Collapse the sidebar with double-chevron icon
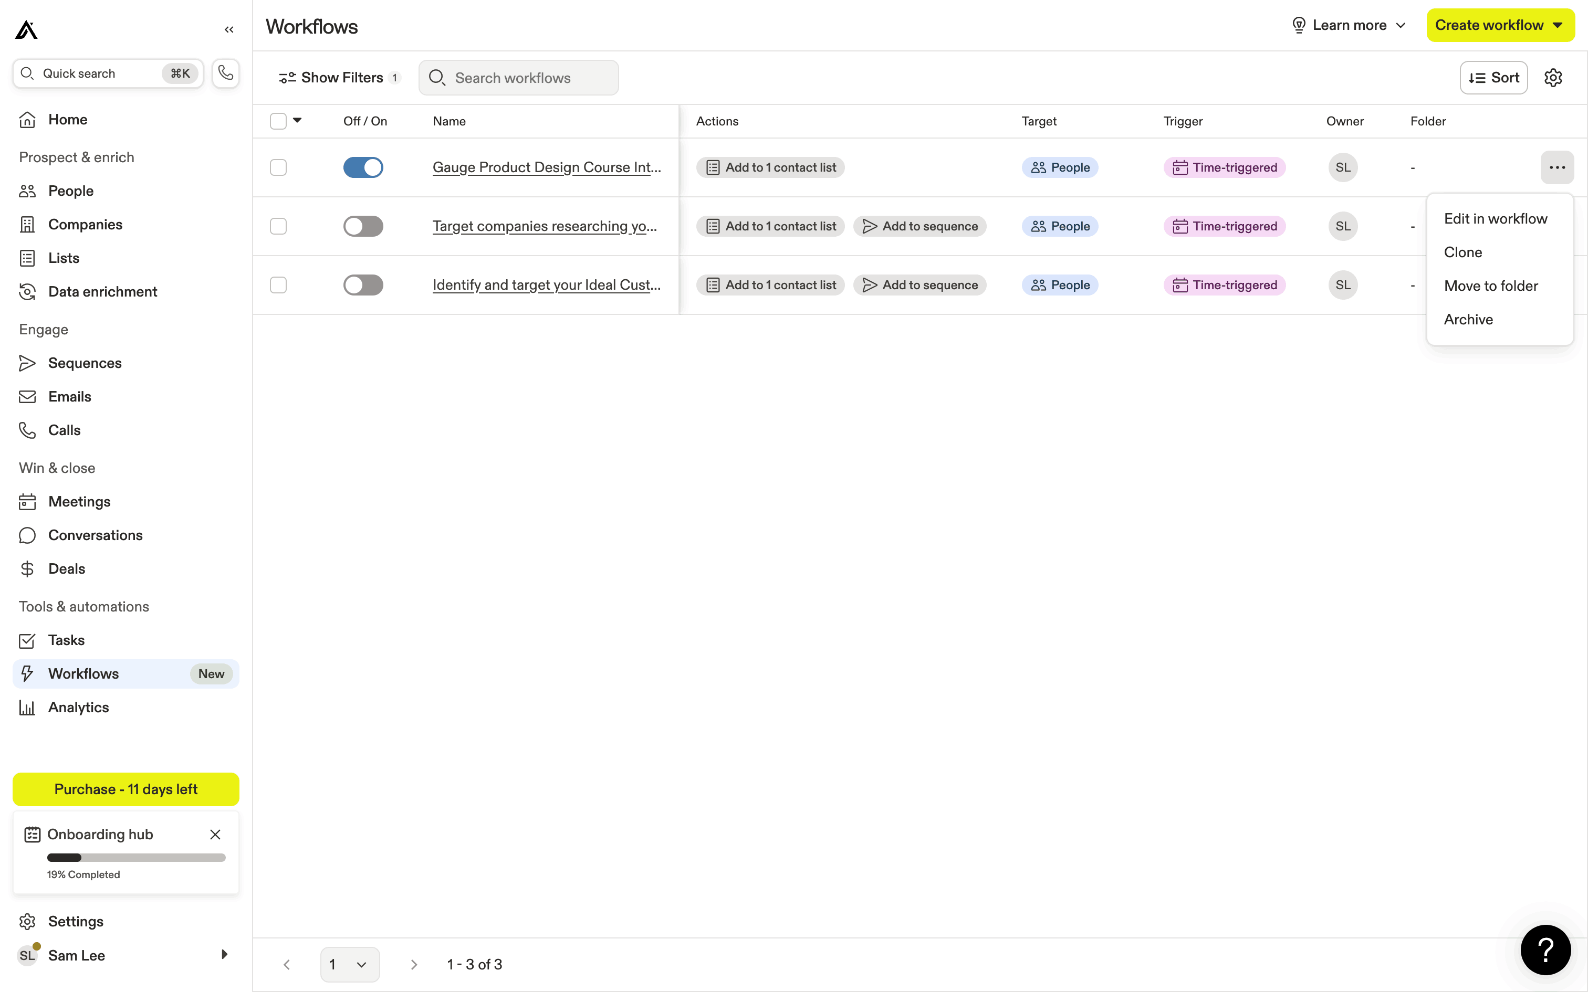Image resolution: width=1588 pixels, height=992 pixels. point(229,29)
